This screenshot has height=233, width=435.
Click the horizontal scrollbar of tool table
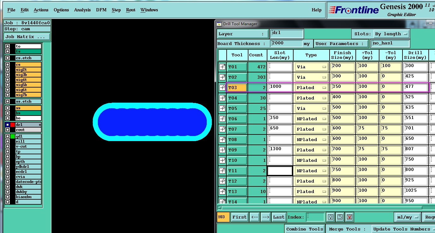tap(322, 207)
